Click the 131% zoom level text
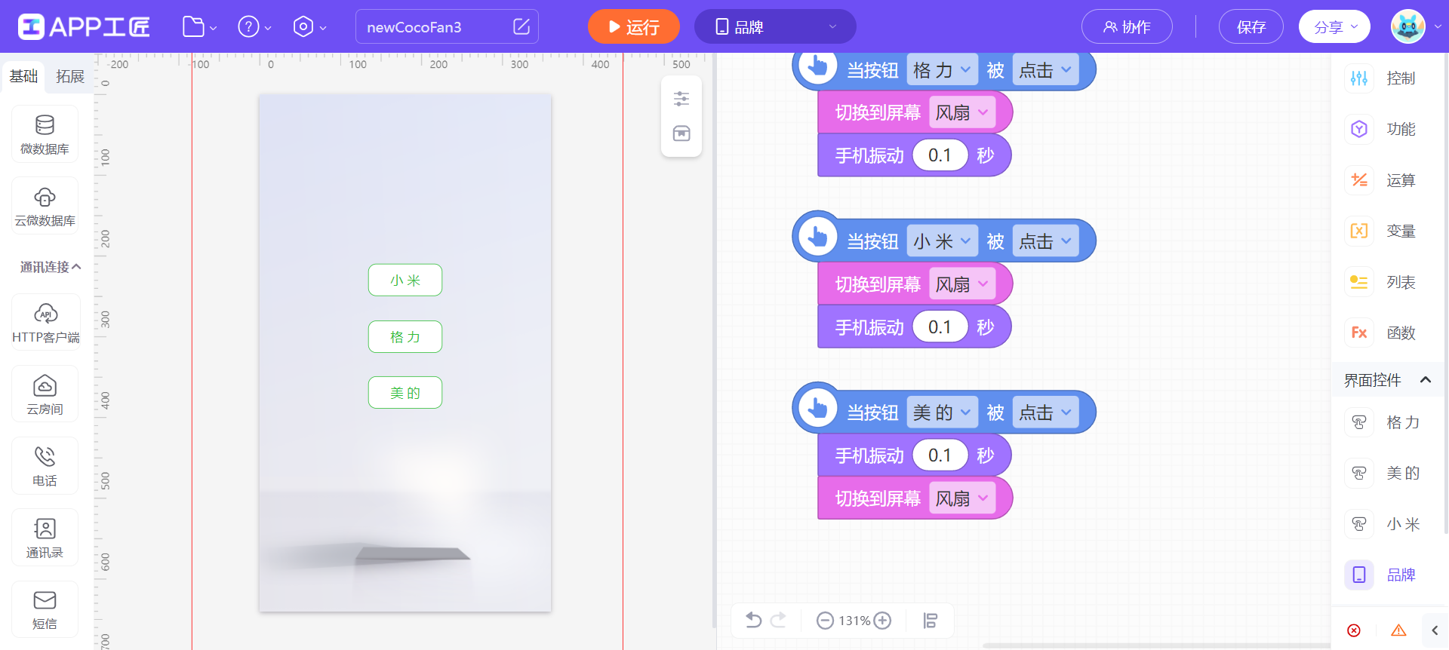This screenshot has width=1449, height=650. (x=854, y=621)
